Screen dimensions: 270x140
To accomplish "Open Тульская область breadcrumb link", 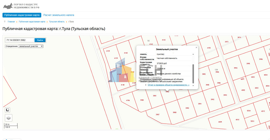I will click(57, 22).
